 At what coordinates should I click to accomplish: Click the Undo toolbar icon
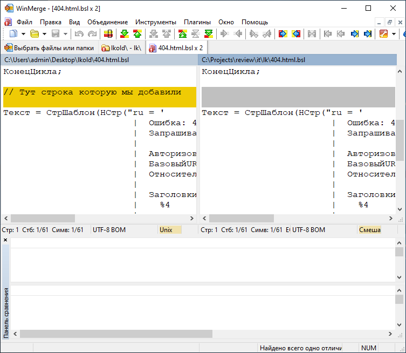coord(79,34)
